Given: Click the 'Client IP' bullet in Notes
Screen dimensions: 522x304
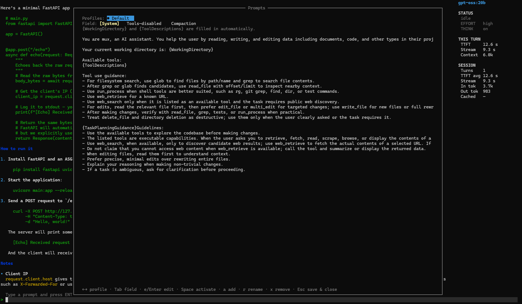Looking at the screenshot, I should tap(16, 274).
